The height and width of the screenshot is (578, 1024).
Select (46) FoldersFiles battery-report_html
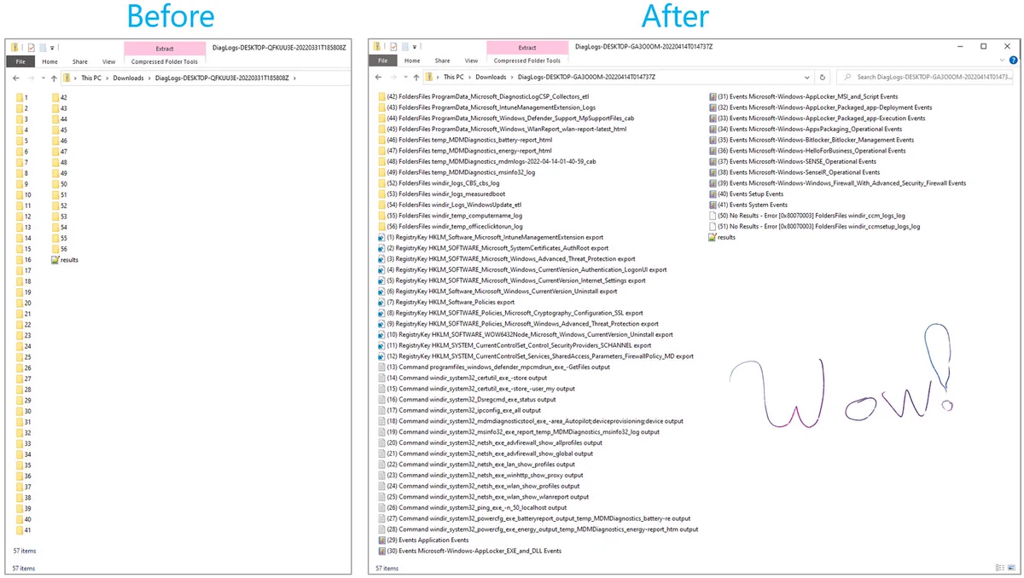tap(464, 141)
